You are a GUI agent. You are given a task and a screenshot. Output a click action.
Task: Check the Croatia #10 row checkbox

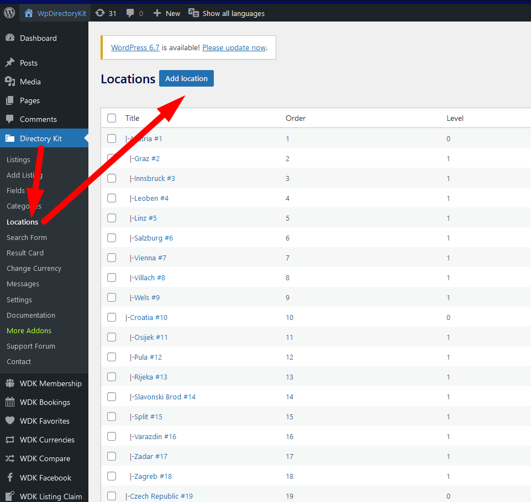[x=112, y=317]
